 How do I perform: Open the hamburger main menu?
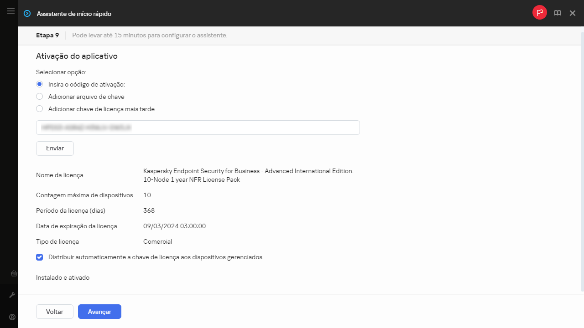tap(11, 11)
